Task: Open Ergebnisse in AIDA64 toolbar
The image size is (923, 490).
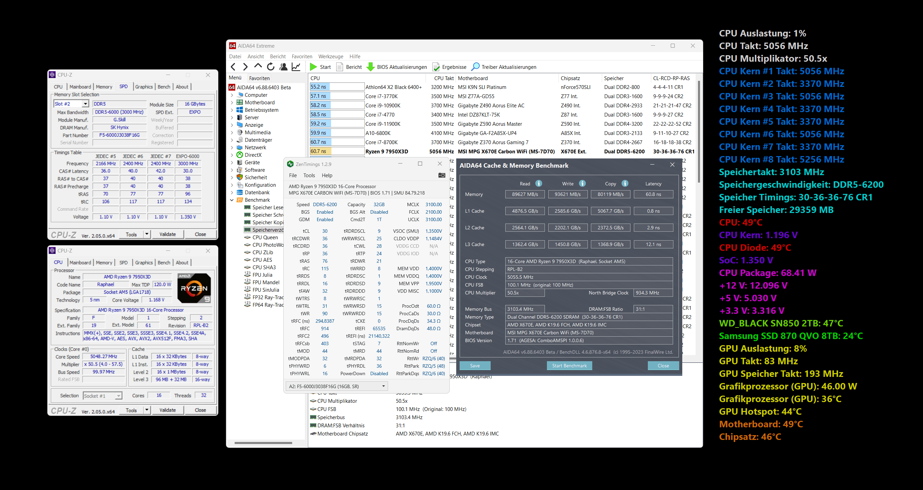Action: tap(449, 67)
